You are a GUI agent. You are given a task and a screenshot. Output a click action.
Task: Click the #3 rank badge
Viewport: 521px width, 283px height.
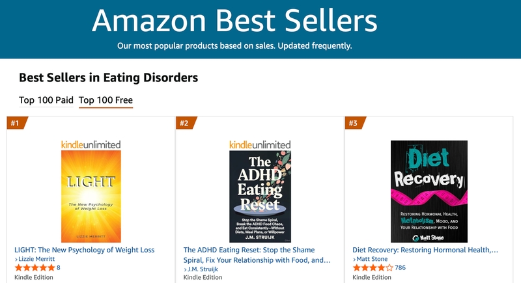click(354, 123)
